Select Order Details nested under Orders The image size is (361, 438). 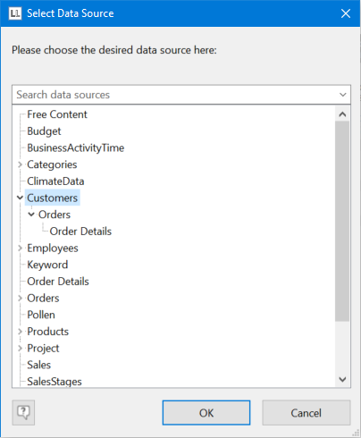(x=80, y=232)
